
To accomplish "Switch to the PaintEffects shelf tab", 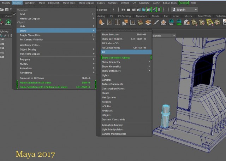I will pos(204,16).
